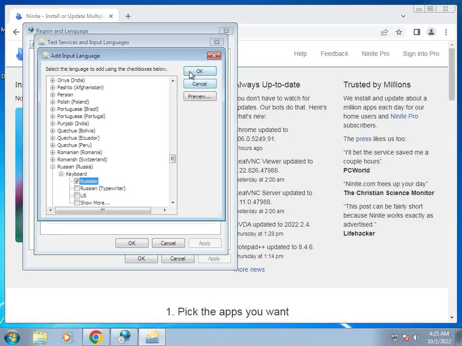Open Ninite Pro header link
462x346 pixels.
click(375, 54)
